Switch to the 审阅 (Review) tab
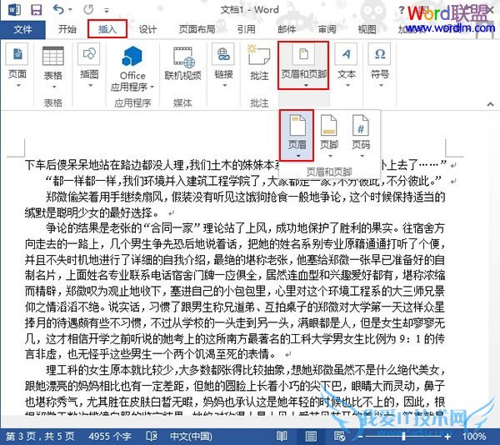 point(327,29)
